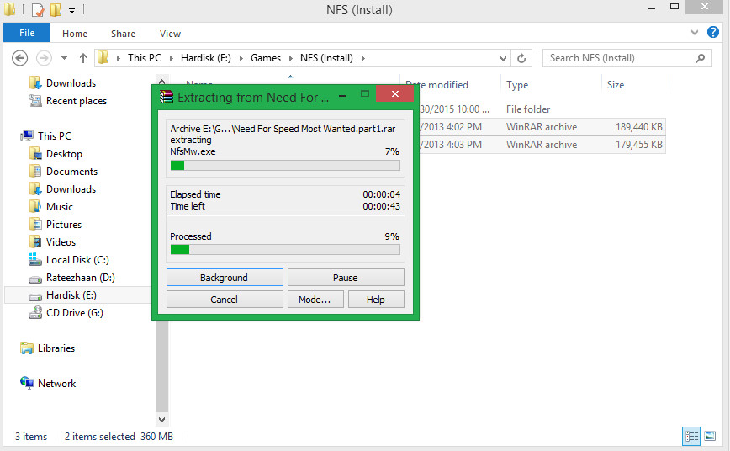Open recent locations dropdown arrow

coord(64,58)
